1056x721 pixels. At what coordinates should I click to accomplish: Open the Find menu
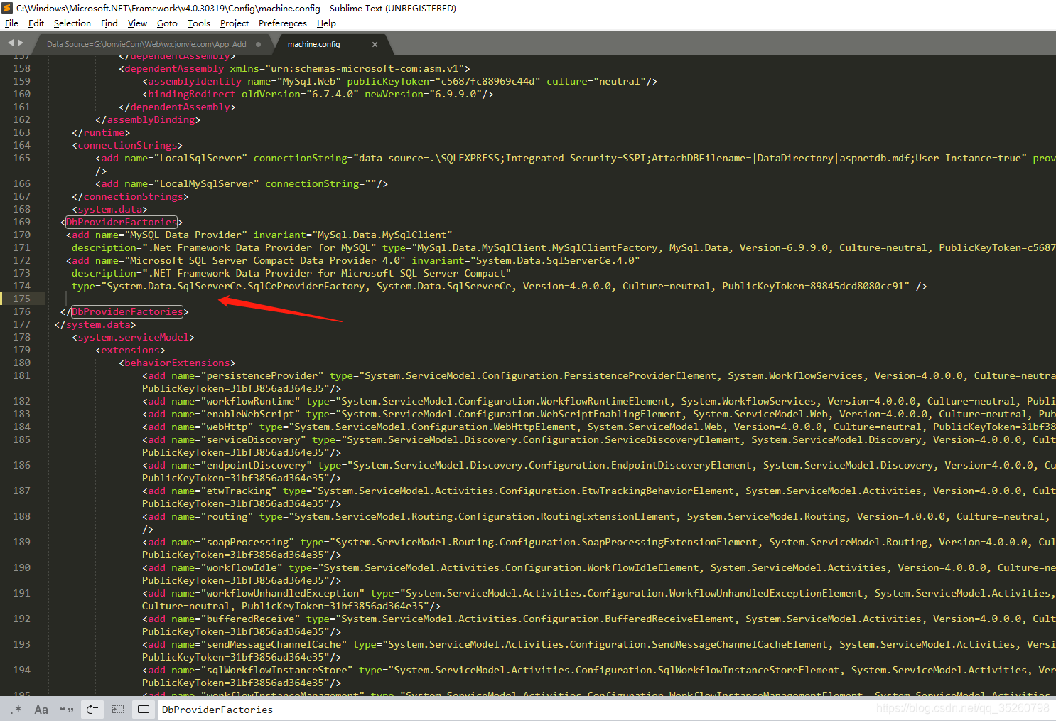click(x=109, y=23)
